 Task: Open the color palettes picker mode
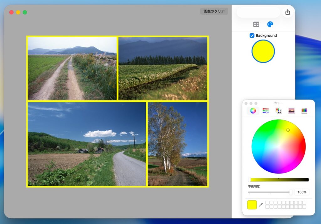278,111
